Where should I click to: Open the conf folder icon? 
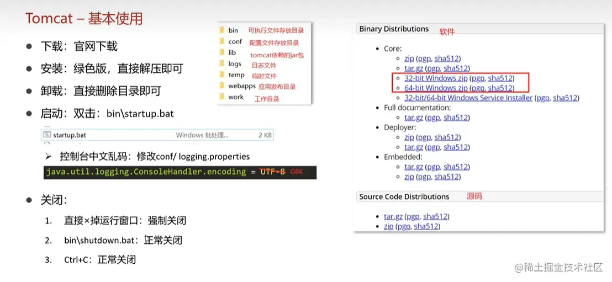[x=221, y=41]
